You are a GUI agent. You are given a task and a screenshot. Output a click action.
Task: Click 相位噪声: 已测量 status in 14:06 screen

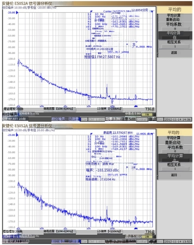point(65,119)
